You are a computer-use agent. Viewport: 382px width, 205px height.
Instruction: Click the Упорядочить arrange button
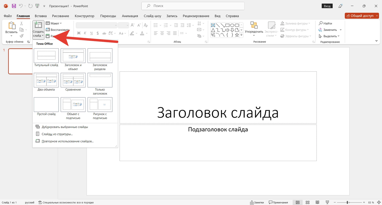tap(254, 28)
